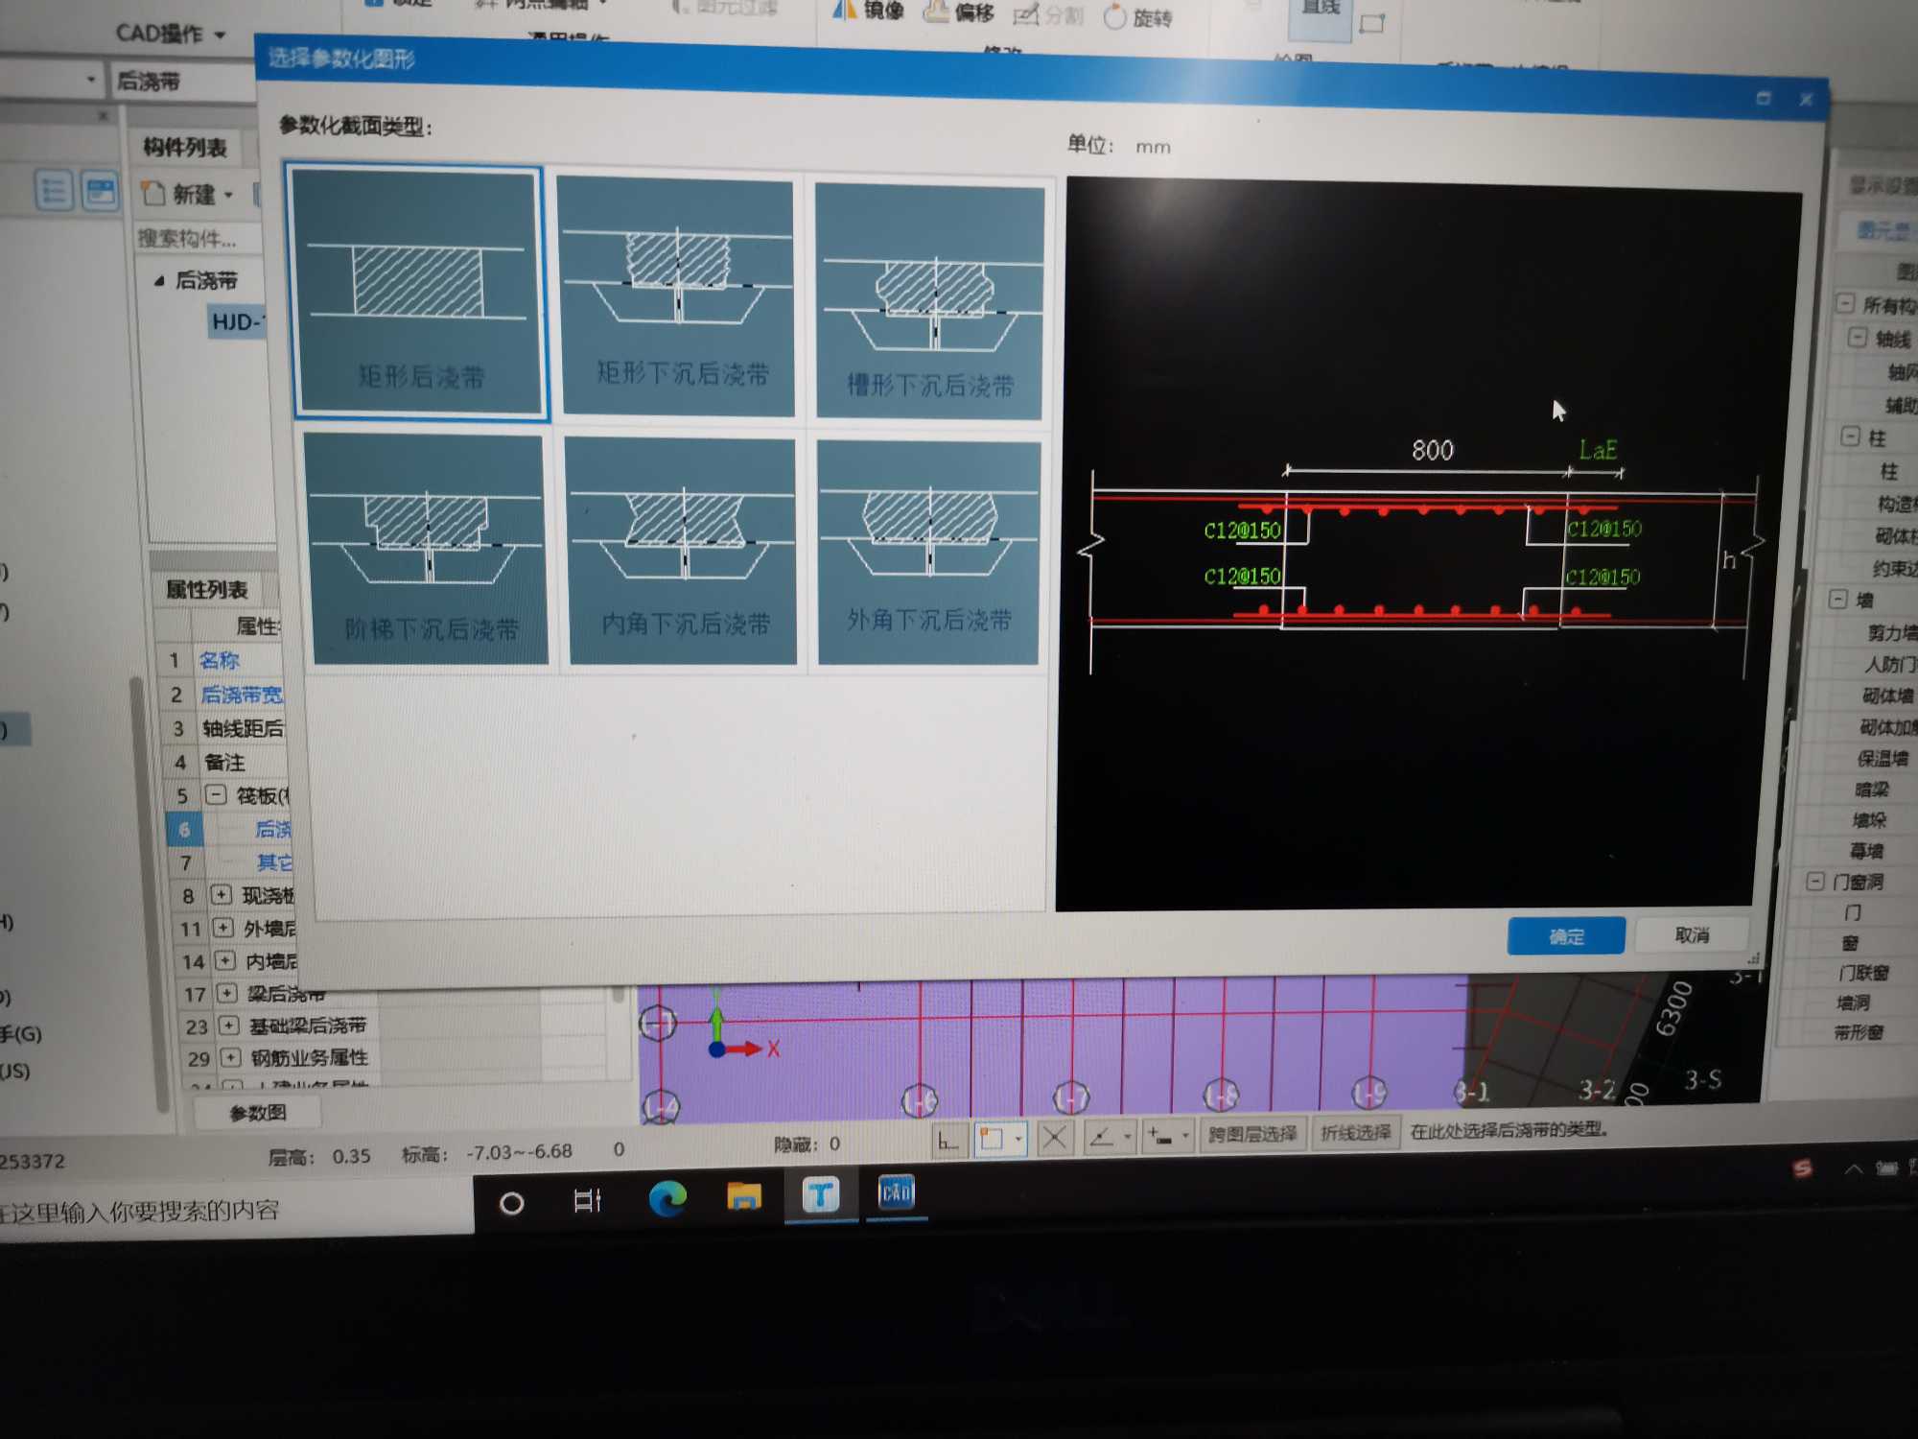Image resolution: width=1918 pixels, height=1439 pixels.
Task: Click the rectangle snap selection icon
Action: pyautogui.click(x=992, y=1139)
